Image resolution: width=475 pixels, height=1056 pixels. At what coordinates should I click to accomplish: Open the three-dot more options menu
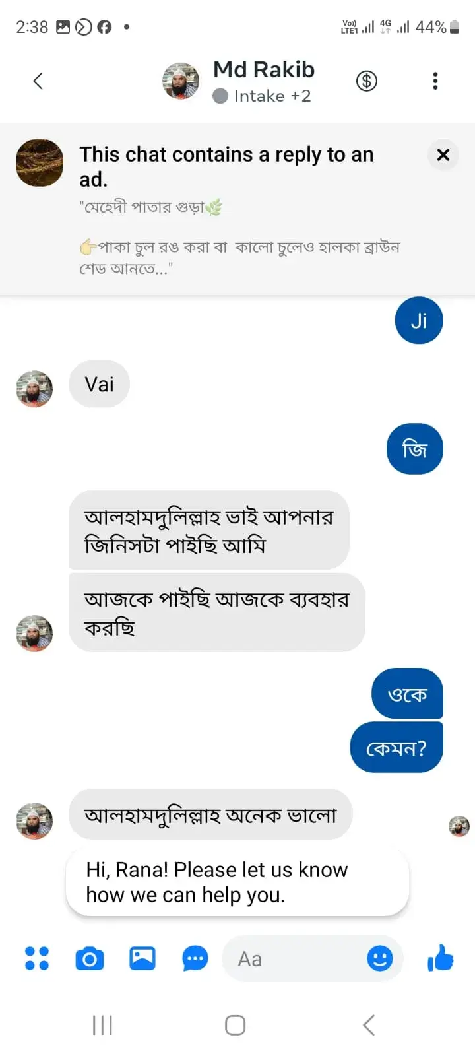(x=435, y=81)
